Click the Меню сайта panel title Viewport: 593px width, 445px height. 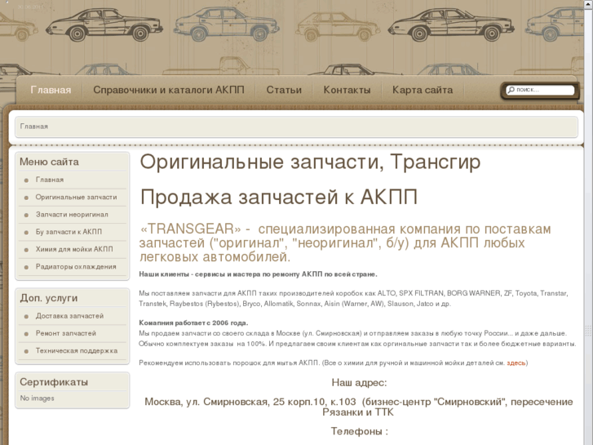tap(49, 162)
